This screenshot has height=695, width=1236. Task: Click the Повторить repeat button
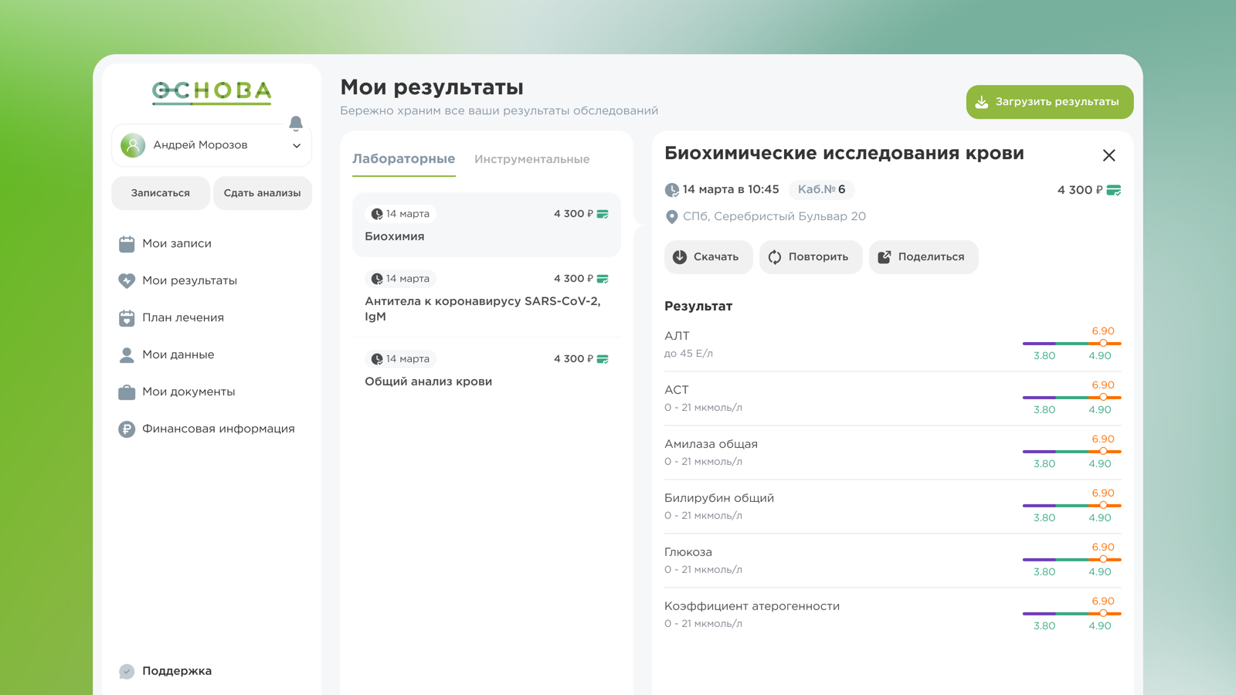pyautogui.click(x=810, y=257)
